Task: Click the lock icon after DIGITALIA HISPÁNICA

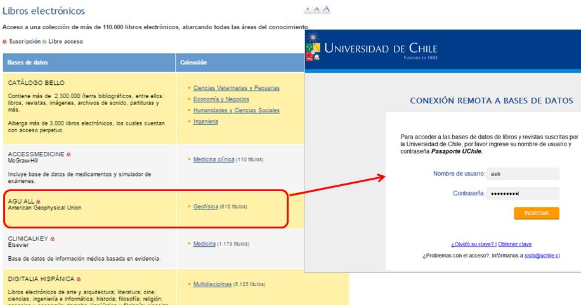Action: point(79,279)
